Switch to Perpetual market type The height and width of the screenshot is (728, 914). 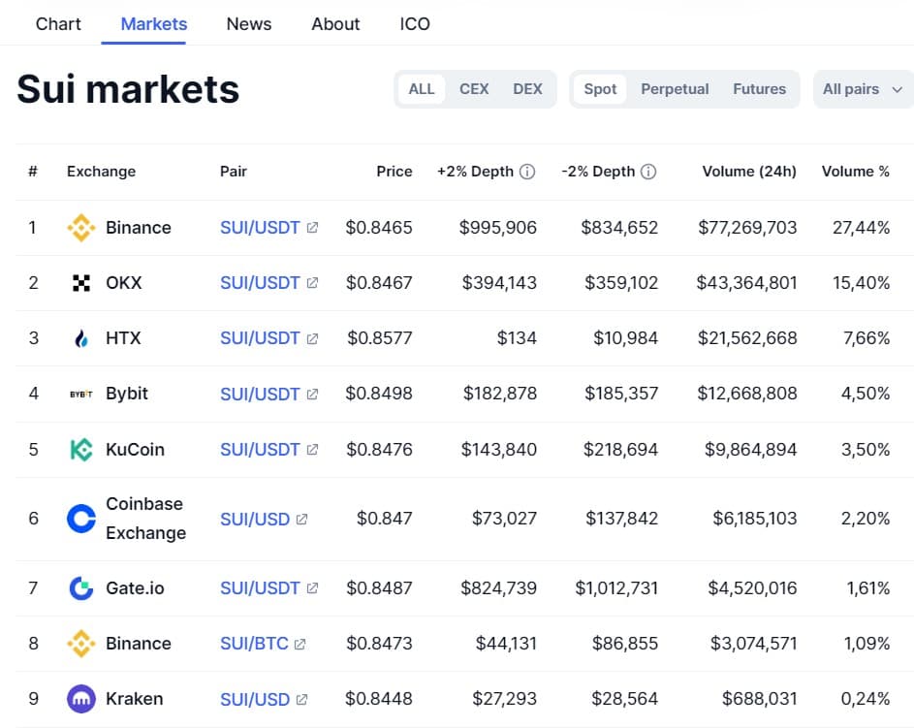click(675, 89)
